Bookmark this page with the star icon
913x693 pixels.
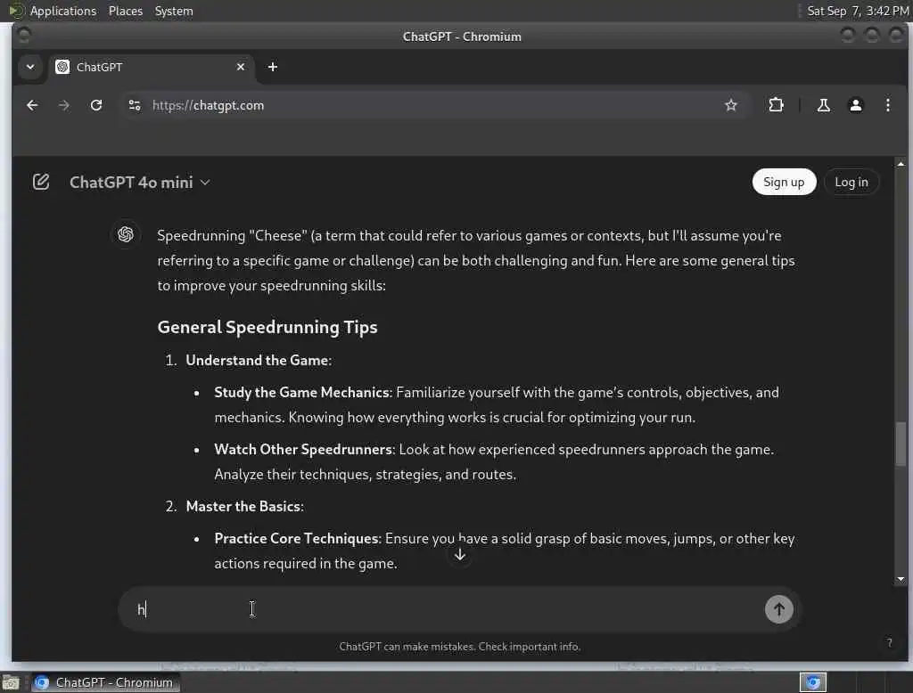click(x=731, y=105)
